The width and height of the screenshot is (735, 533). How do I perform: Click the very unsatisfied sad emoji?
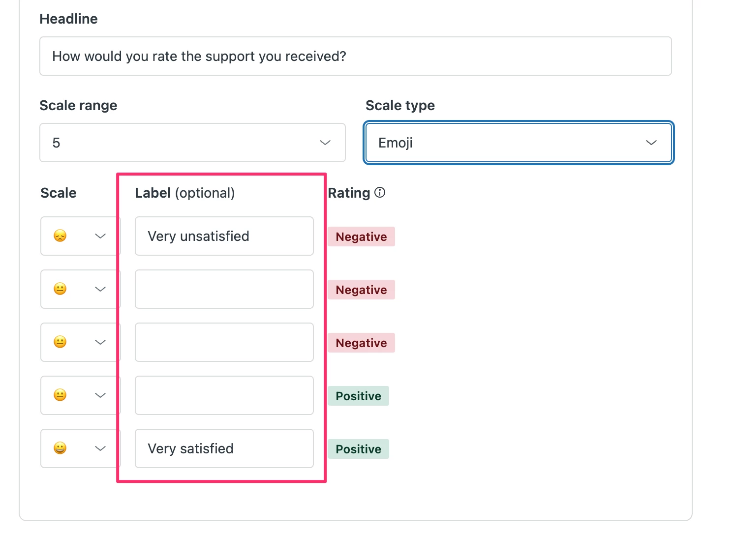click(60, 236)
